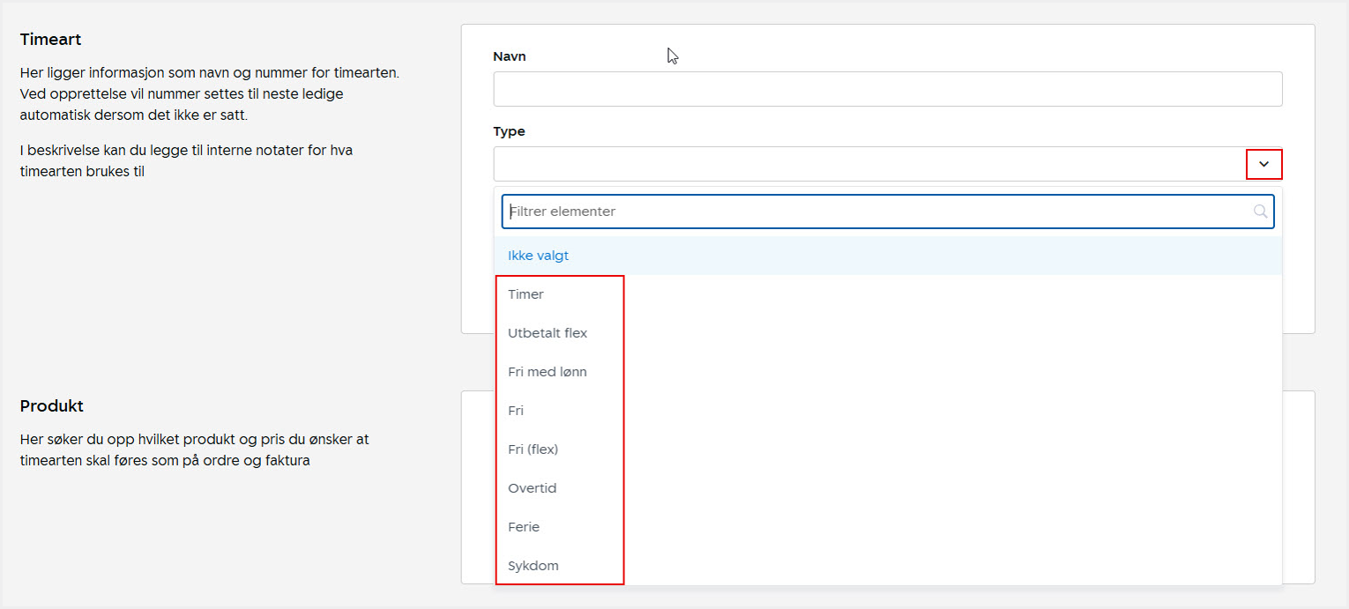This screenshot has height=609, width=1349.
Task: Collapse the Type dropdown with chevron arrow
Action: click(1263, 165)
